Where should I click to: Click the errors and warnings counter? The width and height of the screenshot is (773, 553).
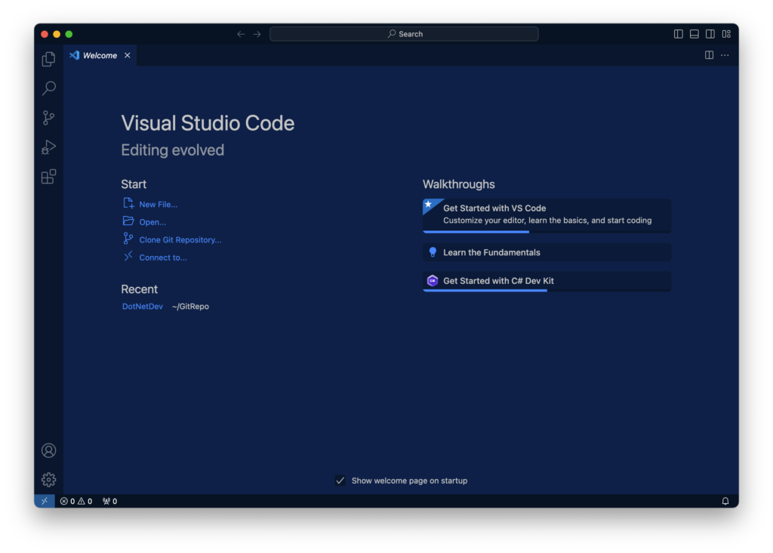tap(76, 500)
